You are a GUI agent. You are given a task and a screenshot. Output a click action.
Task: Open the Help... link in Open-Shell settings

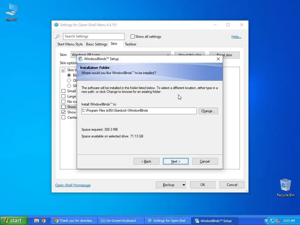coord(236,37)
